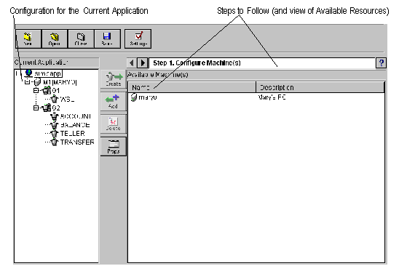The image size is (399, 274).
Task: Collapse the M1[MARYD] machine node
Action: pos(27,82)
